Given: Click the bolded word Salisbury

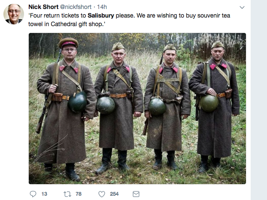Looking at the screenshot, I should point(101,15).
